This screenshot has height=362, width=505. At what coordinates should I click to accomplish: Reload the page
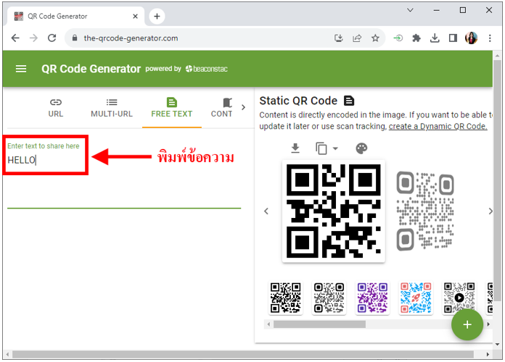(52, 38)
